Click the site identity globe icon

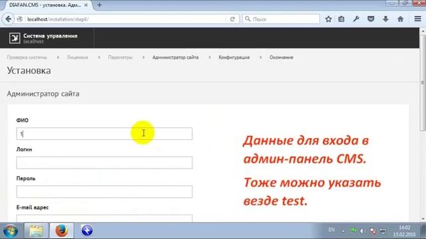click(x=19, y=19)
